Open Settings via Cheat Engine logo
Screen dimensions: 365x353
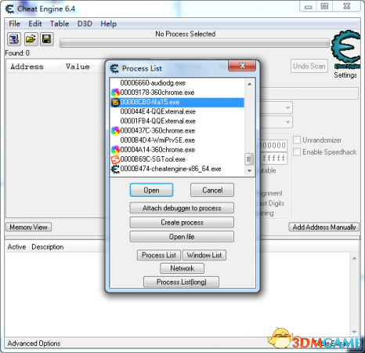point(345,49)
